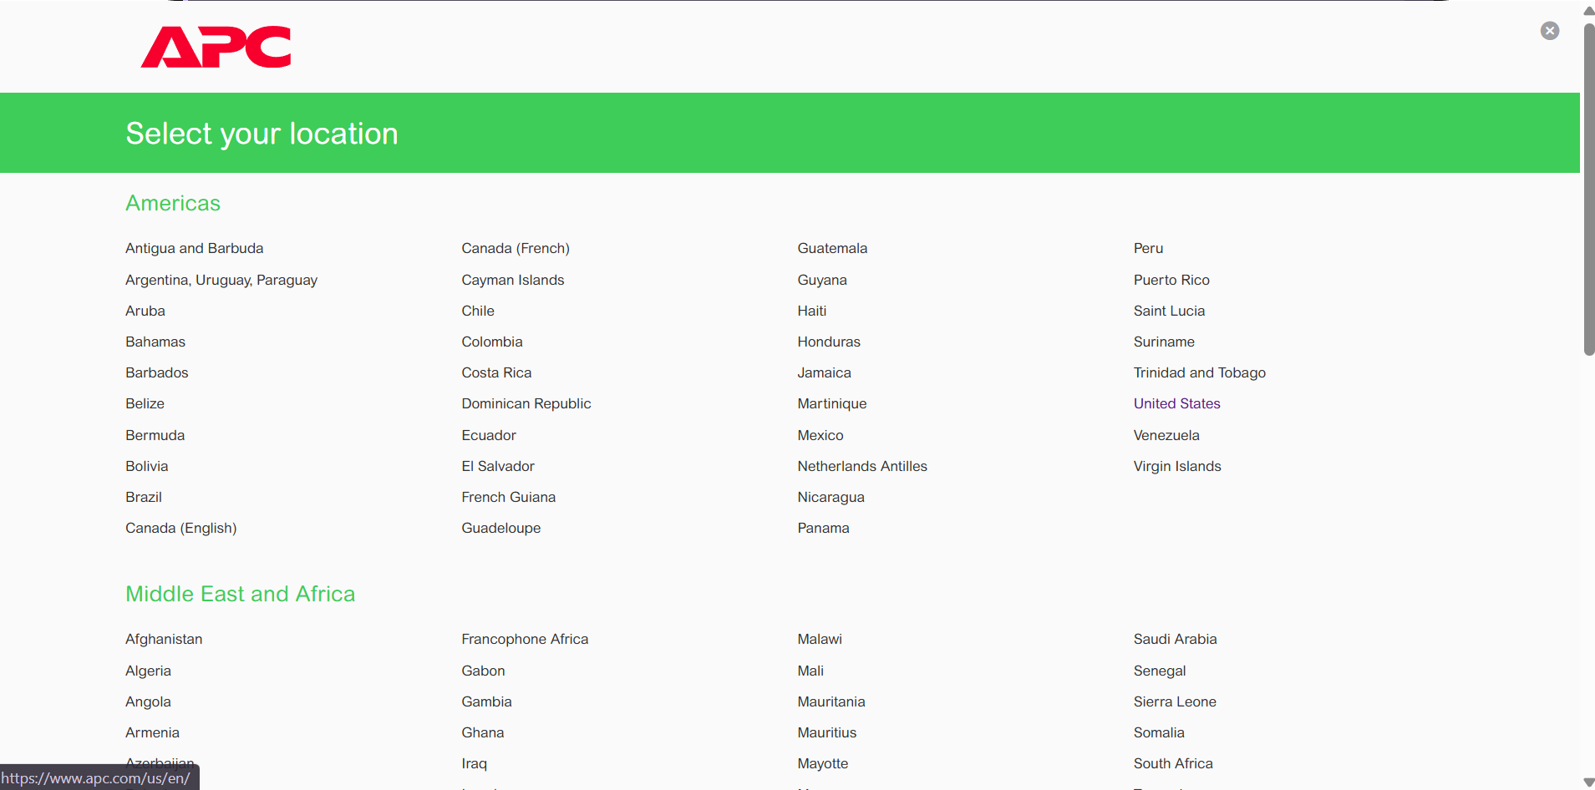
Task: Choose Gabon
Action: click(483, 671)
